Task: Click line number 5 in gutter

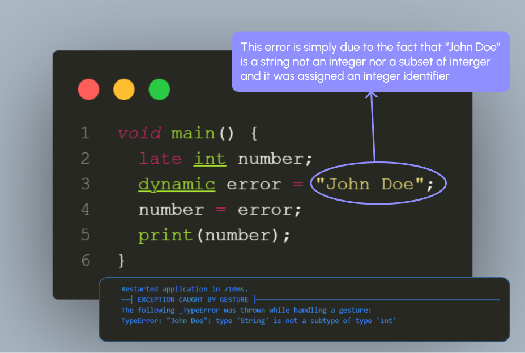Action: pyautogui.click(x=85, y=235)
